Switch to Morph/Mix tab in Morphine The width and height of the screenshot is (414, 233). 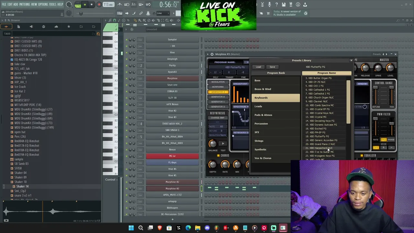pos(218,87)
